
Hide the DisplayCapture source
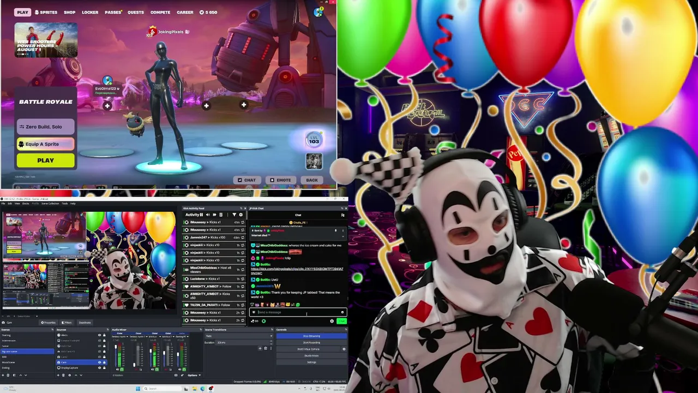pos(99,368)
